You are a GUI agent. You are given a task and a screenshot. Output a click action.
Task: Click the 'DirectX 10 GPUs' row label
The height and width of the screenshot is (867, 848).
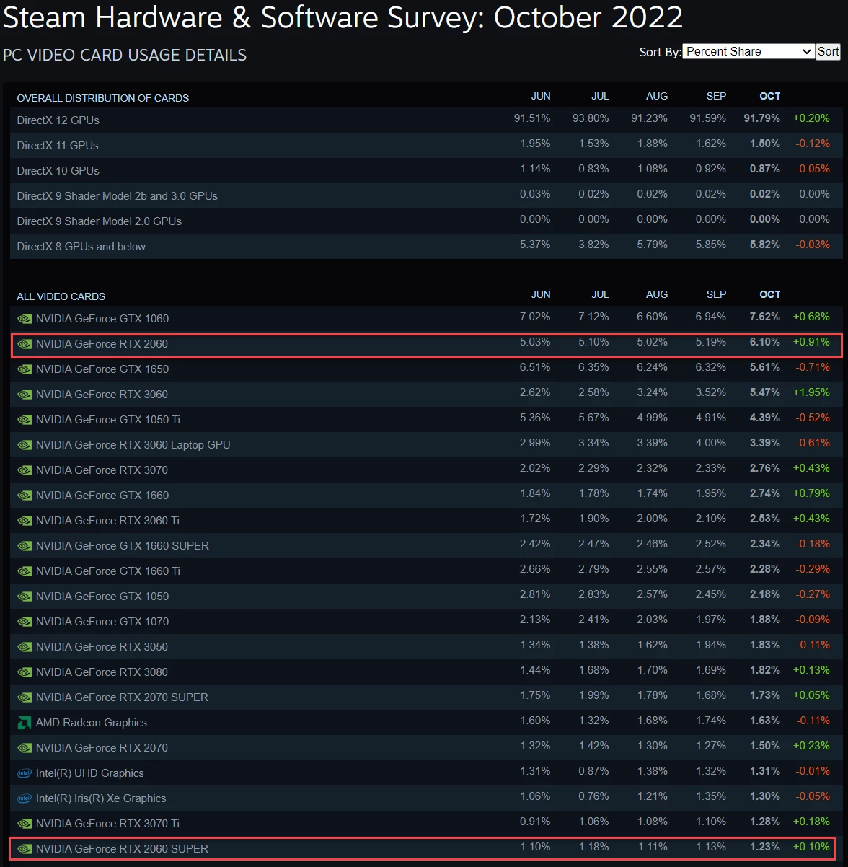(x=58, y=171)
